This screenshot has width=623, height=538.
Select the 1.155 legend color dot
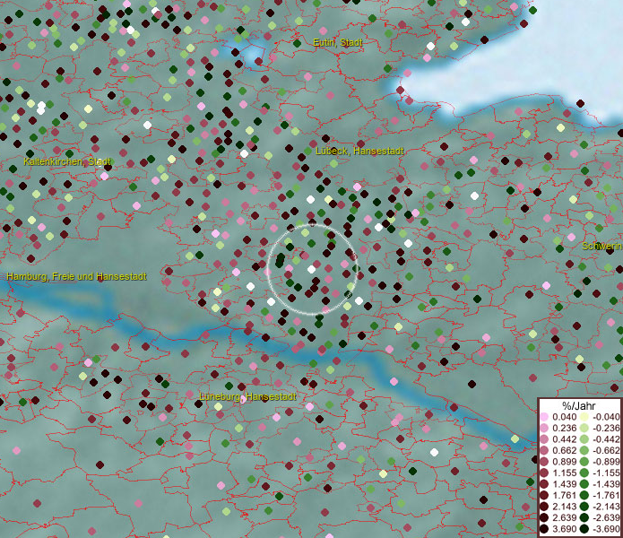tap(544, 473)
